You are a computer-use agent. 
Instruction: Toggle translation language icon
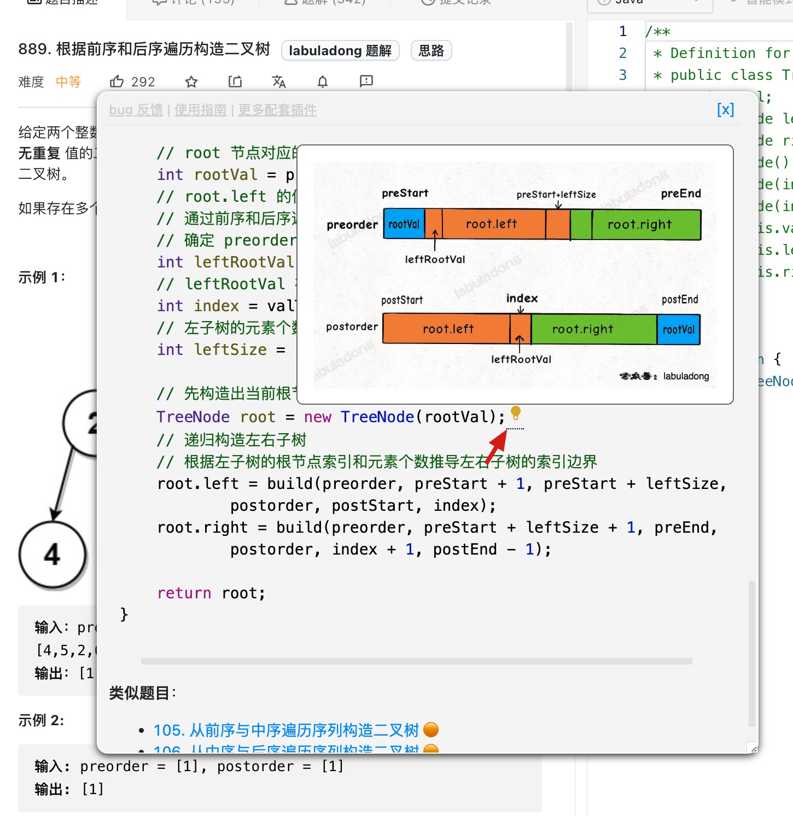(x=279, y=81)
